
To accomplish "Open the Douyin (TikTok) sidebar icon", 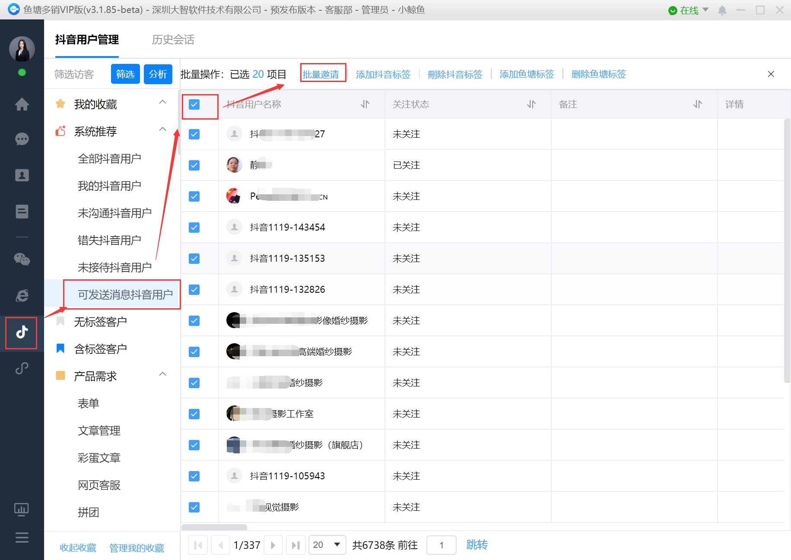I will 22,332.
